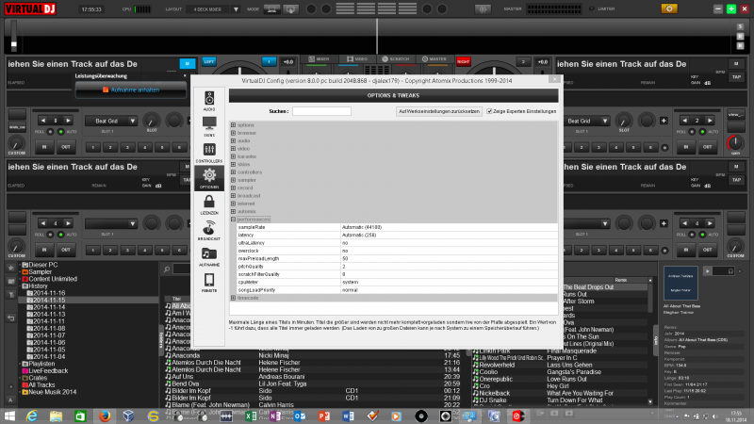Open the Controllers settings page
Viewport: 754px width, 424px height.
(x=209, y=153)
